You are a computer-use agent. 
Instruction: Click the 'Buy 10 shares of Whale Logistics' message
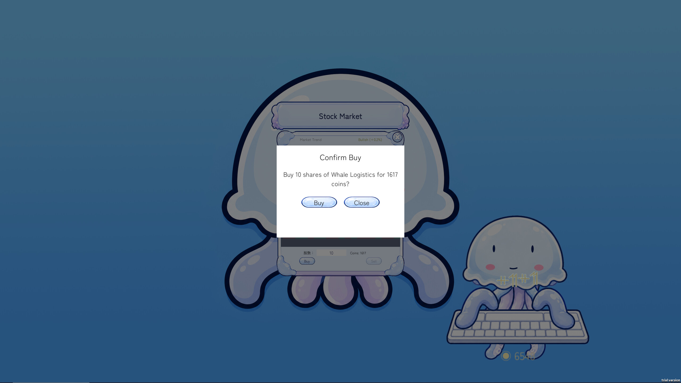click(340, 179)
